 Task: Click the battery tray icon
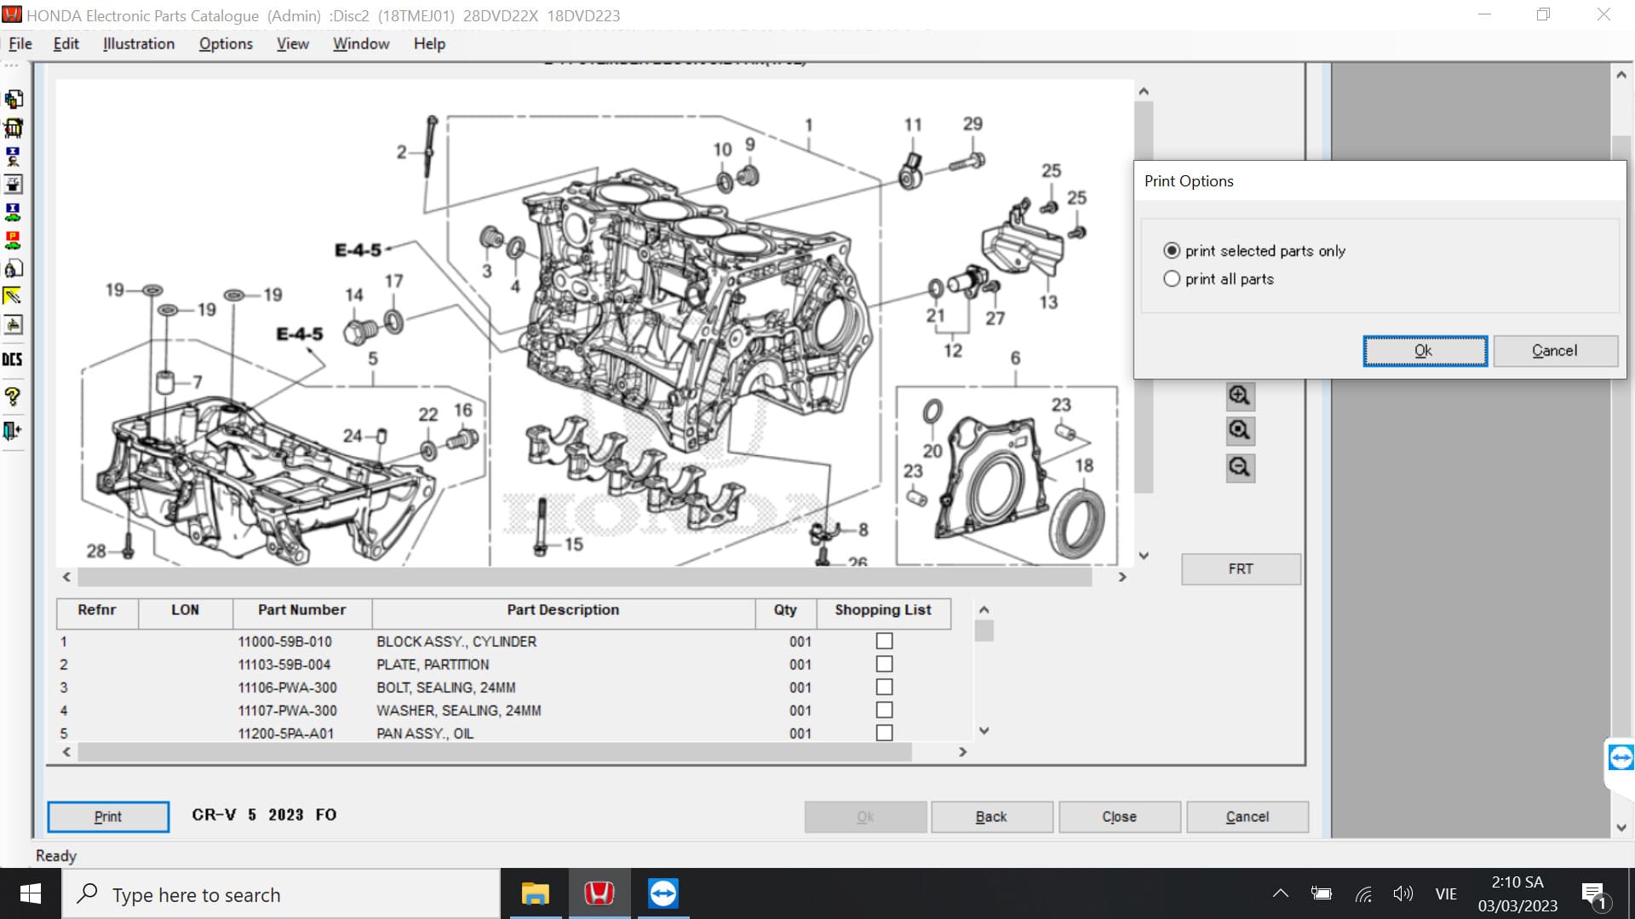(1322, 893)
